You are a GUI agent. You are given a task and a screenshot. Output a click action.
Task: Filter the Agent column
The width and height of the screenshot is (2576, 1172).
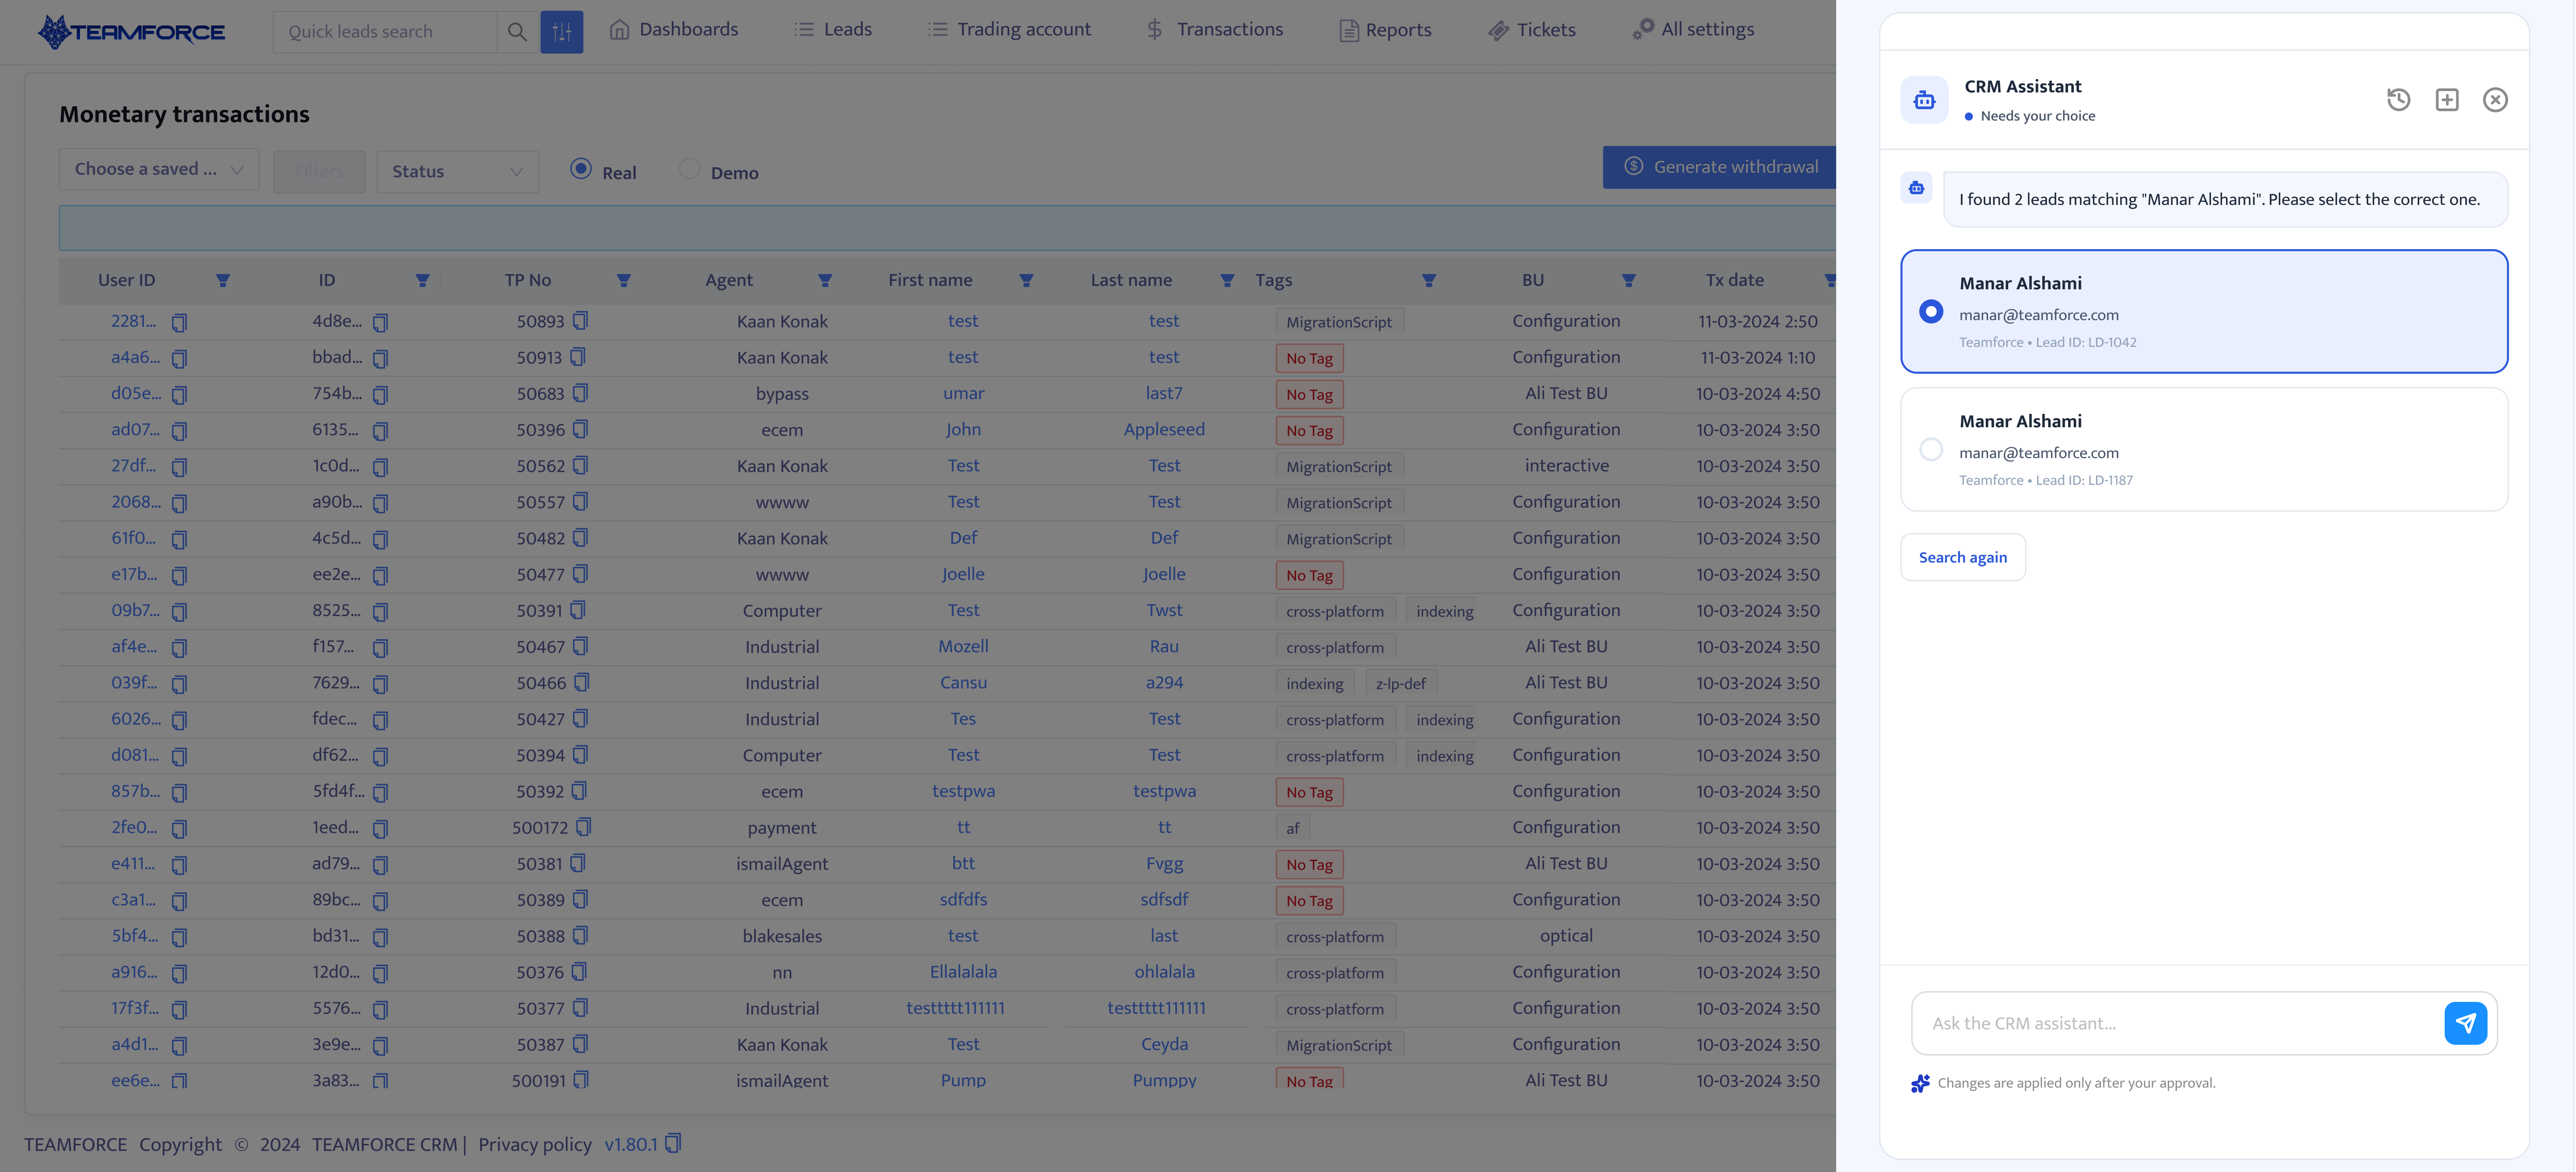point(825,281)
